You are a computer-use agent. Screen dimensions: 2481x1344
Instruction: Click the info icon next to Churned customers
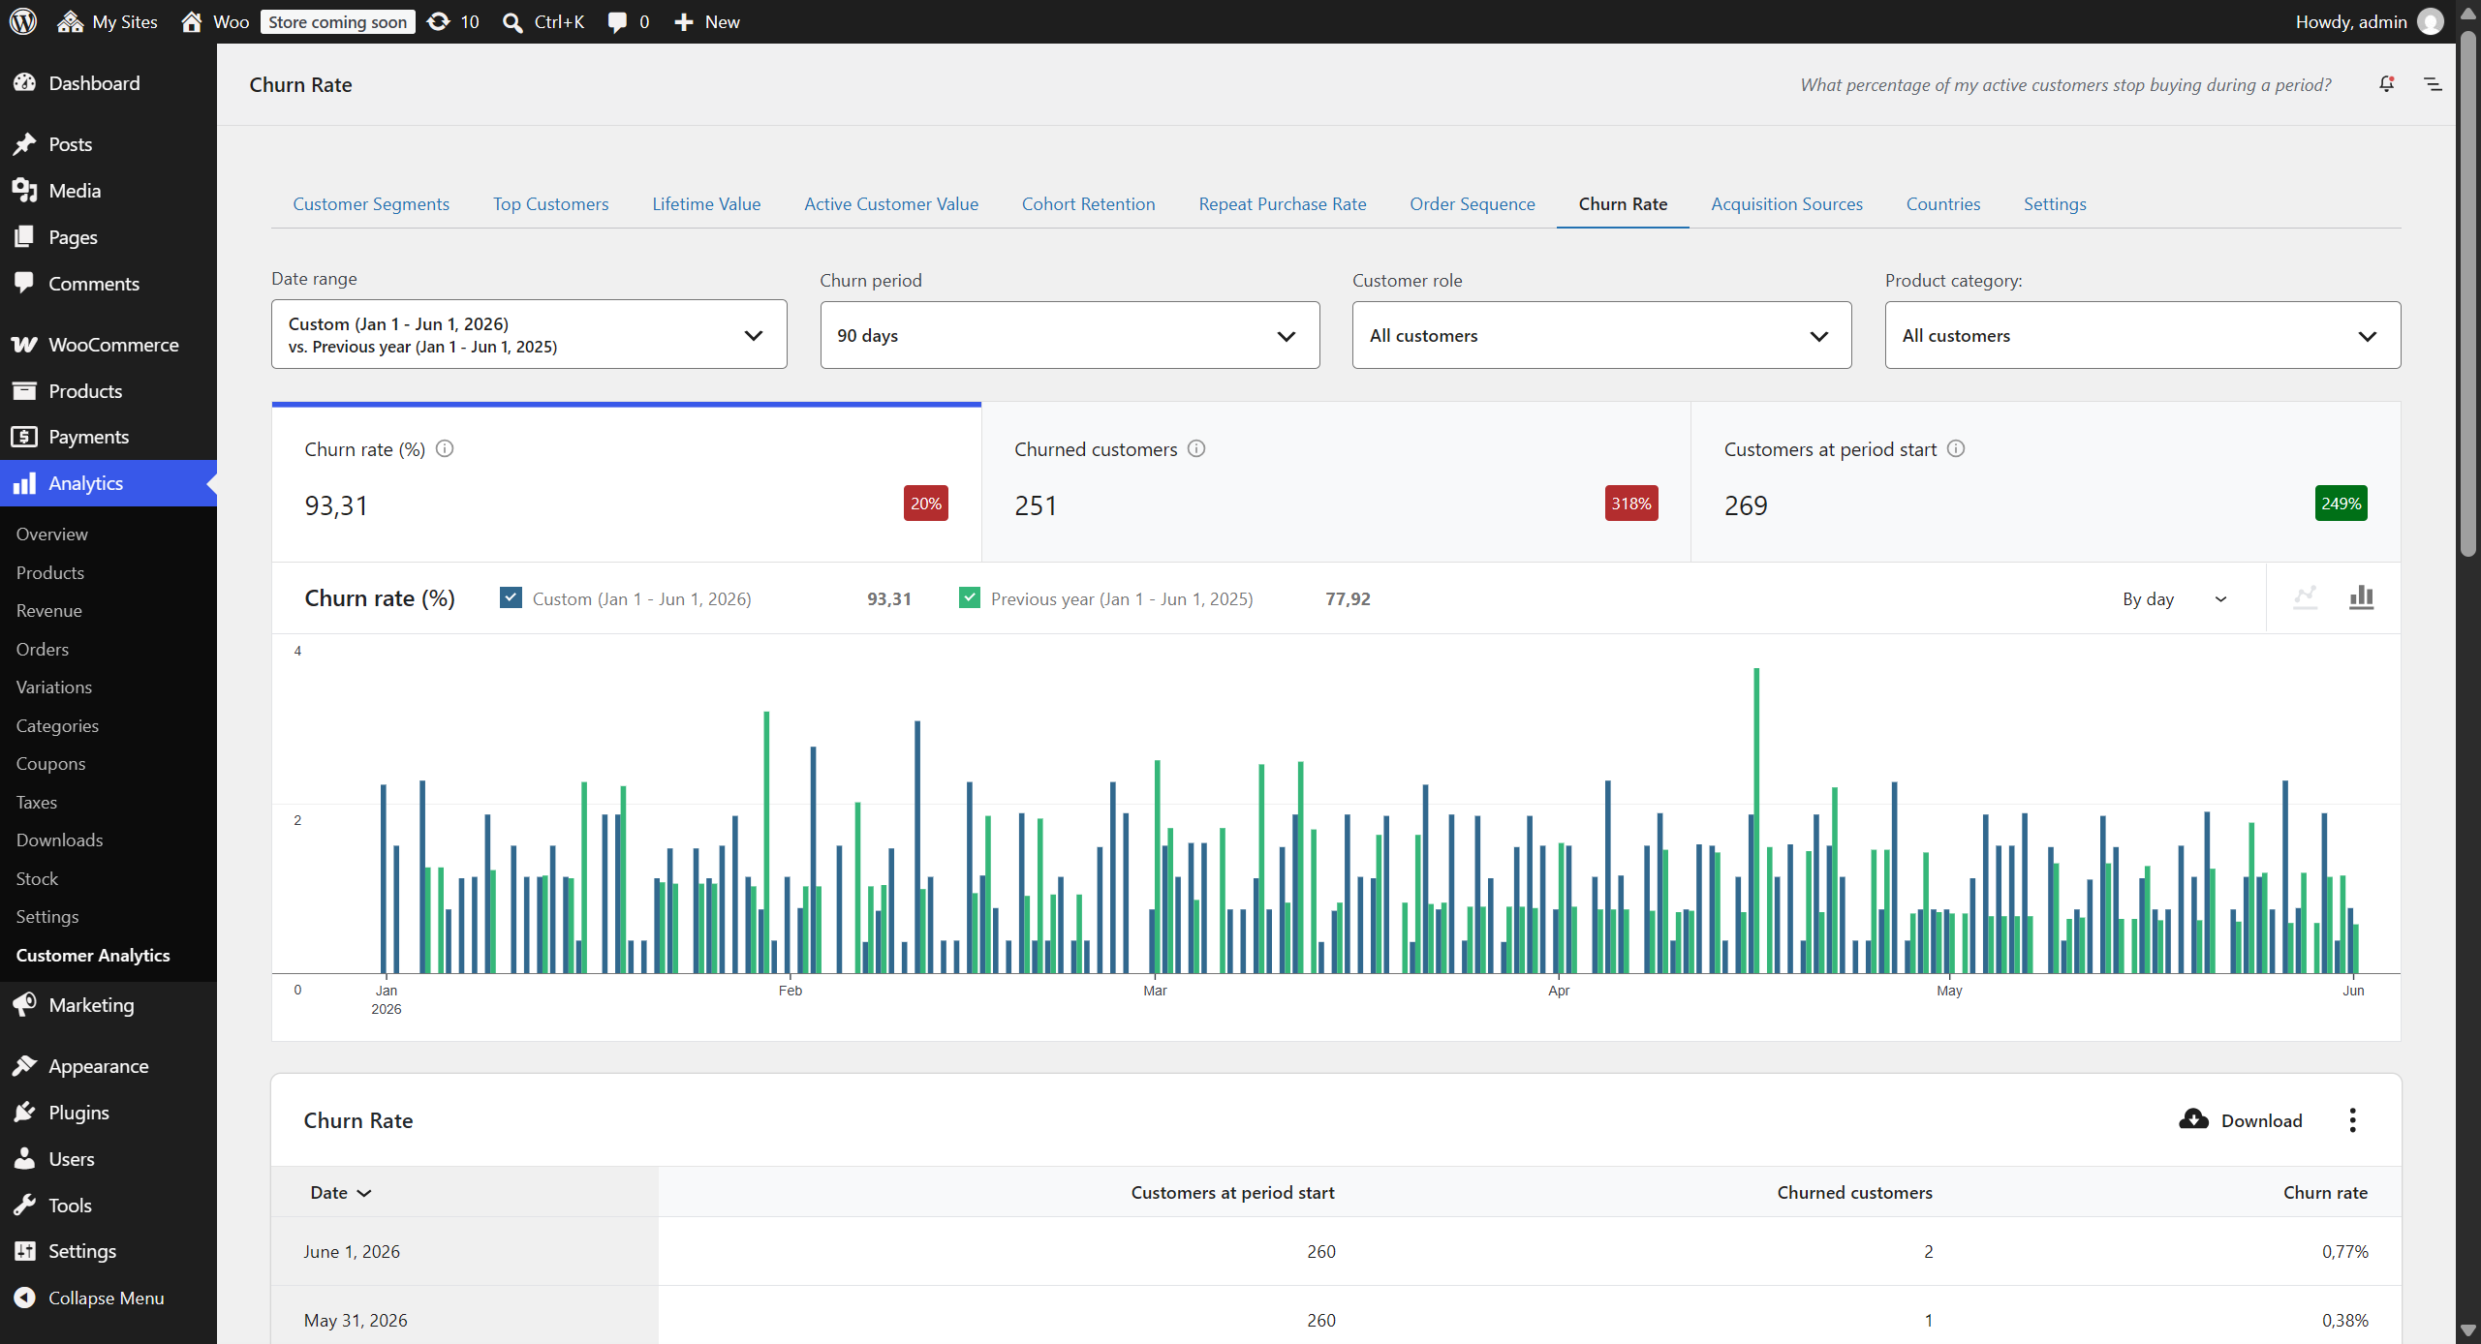1196,448
